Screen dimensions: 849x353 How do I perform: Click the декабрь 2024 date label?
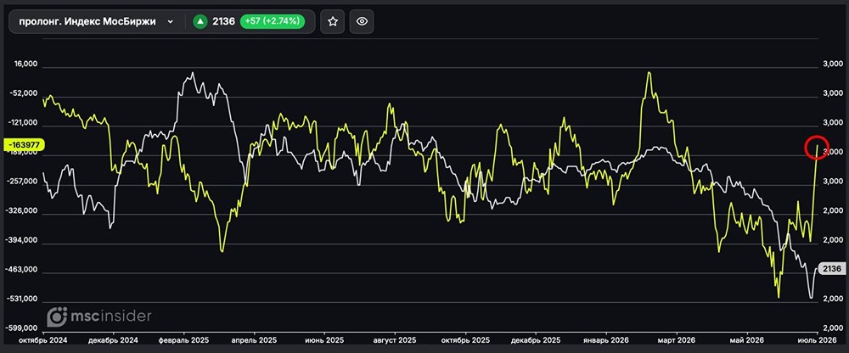point(113,340)
